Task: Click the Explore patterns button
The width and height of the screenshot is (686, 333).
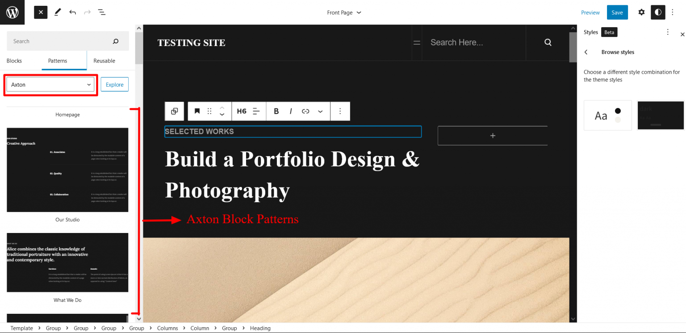Action: pyautogui.click(x=114, y=84)
